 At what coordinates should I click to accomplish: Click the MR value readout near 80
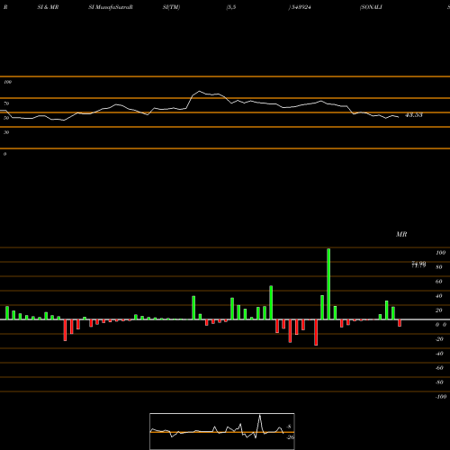[418, 265]
